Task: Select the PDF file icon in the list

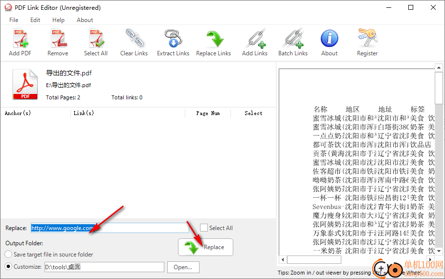Action: point(25,84)
